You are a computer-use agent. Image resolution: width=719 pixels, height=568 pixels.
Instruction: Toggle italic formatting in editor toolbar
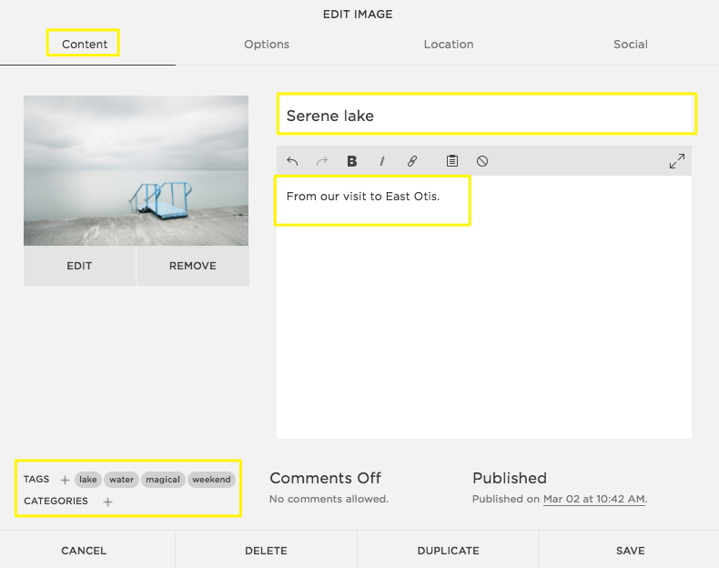pyautogui.click(x=382, y=161)
